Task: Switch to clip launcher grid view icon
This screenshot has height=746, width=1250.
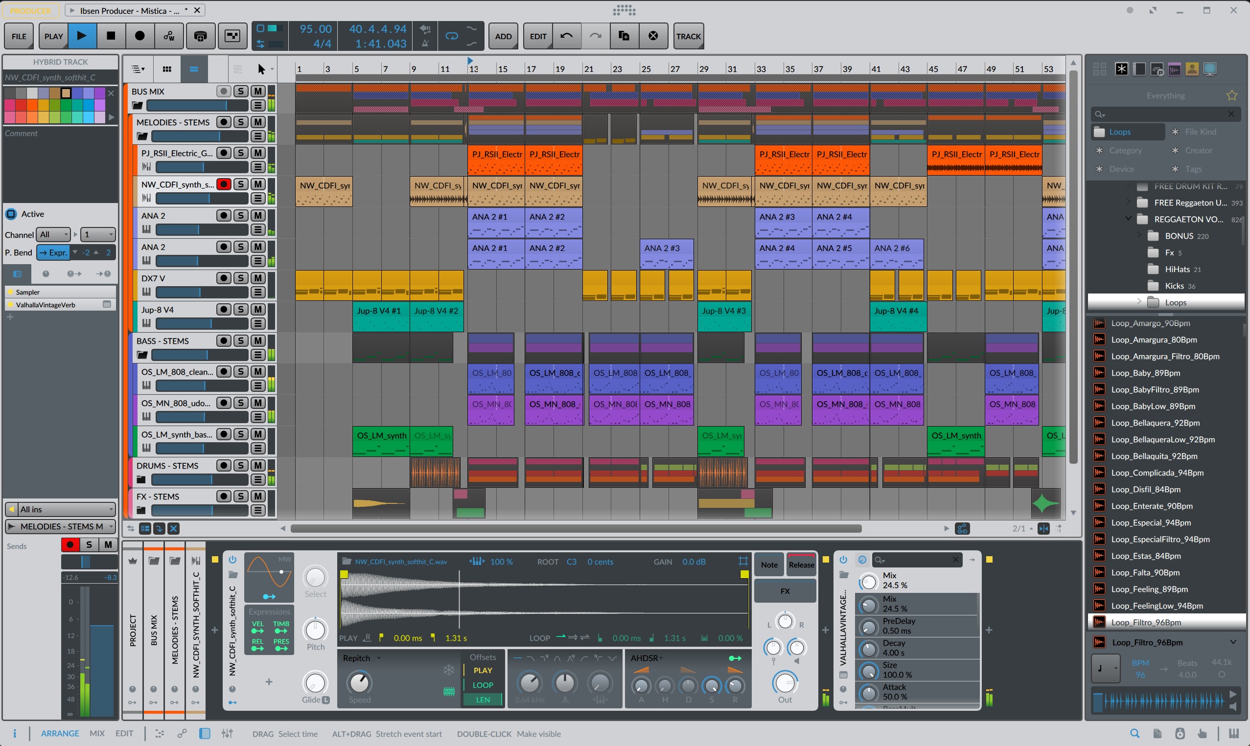Action: 167,69
